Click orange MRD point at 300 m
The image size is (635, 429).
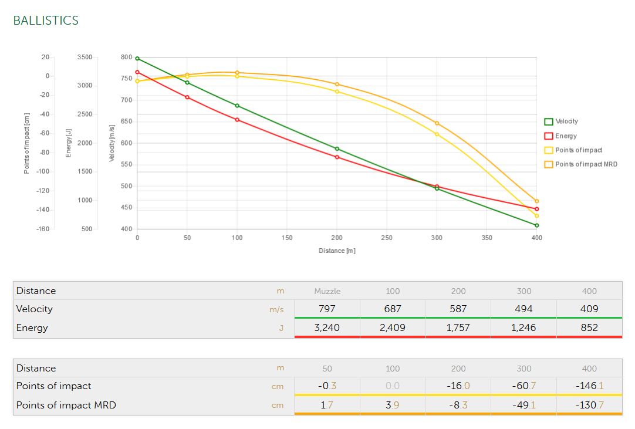(x=437, y=123)
